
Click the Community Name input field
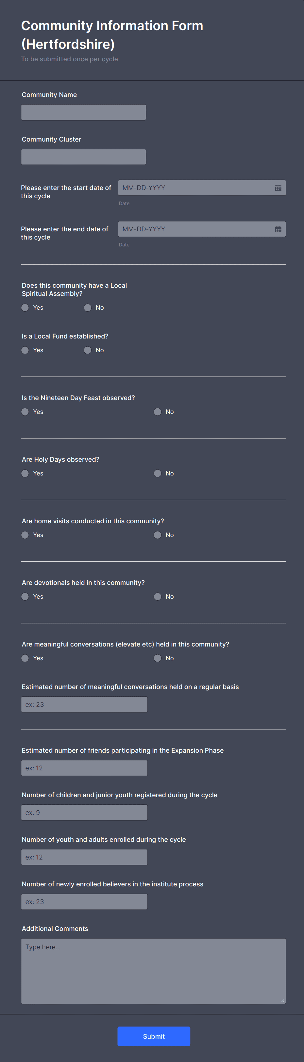pyautogui.click(x=83, y=112)
